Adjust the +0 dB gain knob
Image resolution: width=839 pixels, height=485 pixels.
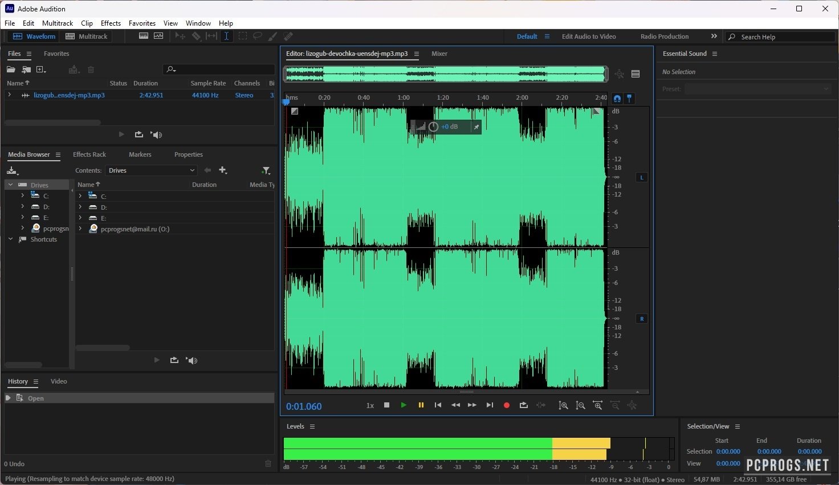[x=433, y=127]
